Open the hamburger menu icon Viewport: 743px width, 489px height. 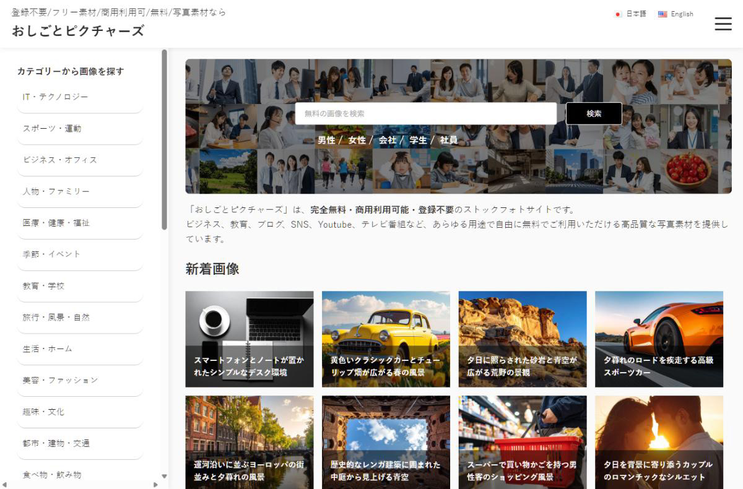tap(723, 24)
